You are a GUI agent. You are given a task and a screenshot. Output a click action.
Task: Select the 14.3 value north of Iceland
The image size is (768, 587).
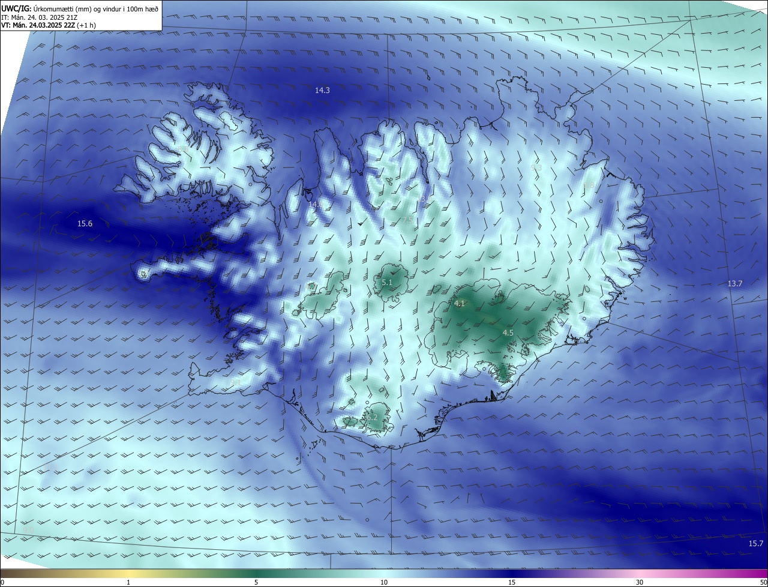click(x=322, y=90)
